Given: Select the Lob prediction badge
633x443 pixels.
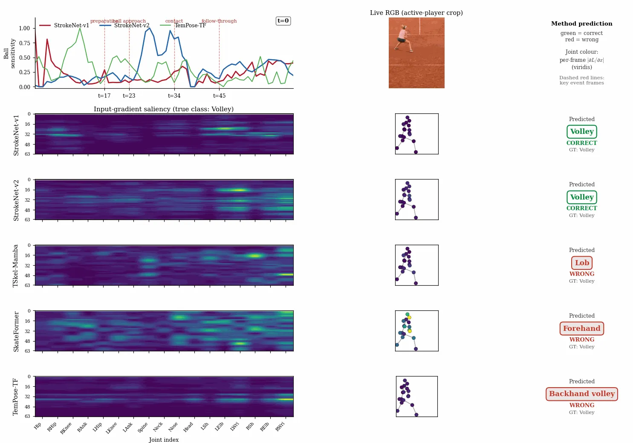Looking at the screenshot, I should pos(582,263).
